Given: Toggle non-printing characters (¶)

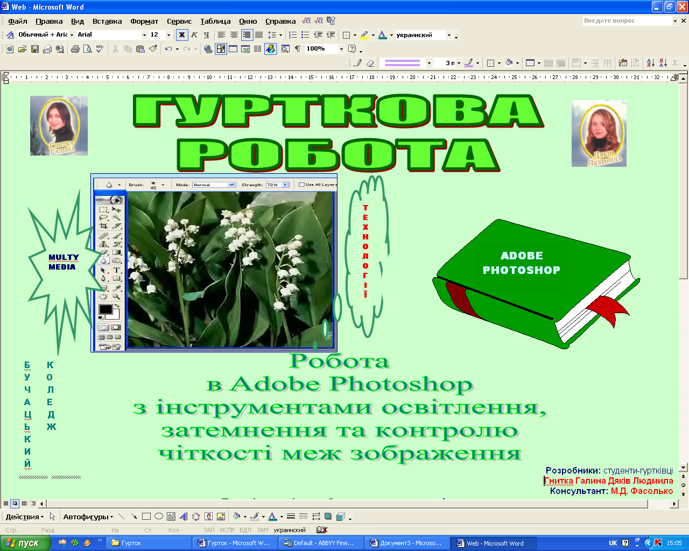Looking at the screenshot, I should click(x=297, y=49).
